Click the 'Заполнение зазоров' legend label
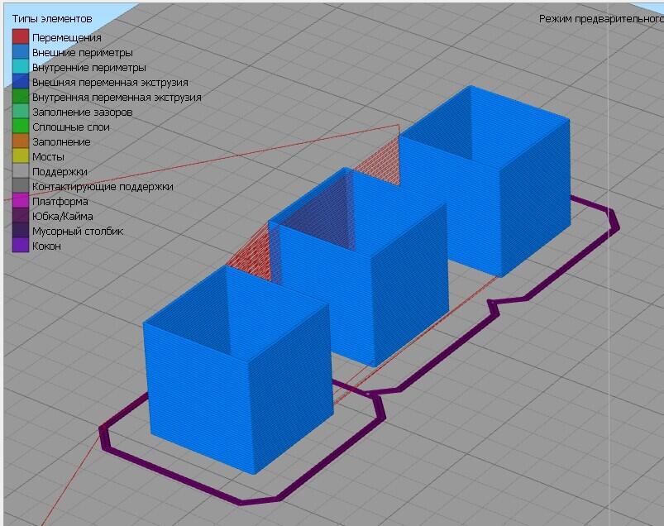 click(82, 112)
